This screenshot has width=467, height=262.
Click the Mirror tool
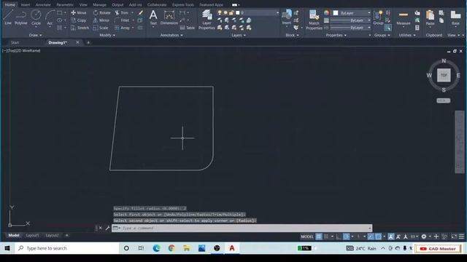click(101, 20)
